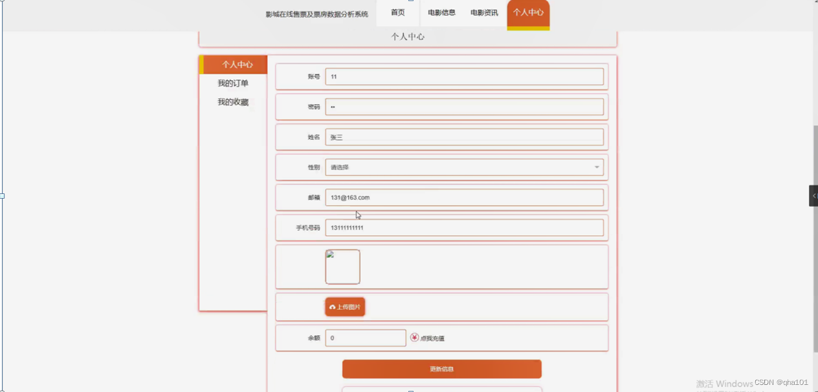Click the cloud icon inside the 上传图片 button
Image resolution: width=818 pixels, height=392 pixels.
(x=333, y=307)
